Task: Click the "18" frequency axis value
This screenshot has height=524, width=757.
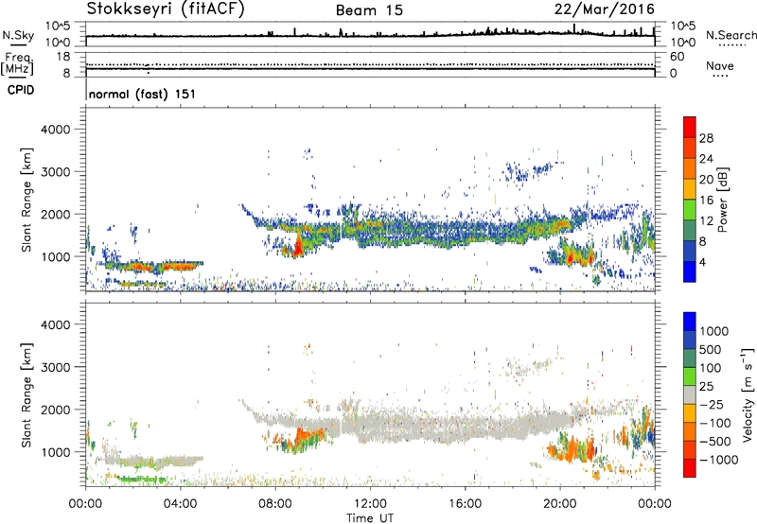Action: coord(62,57)
